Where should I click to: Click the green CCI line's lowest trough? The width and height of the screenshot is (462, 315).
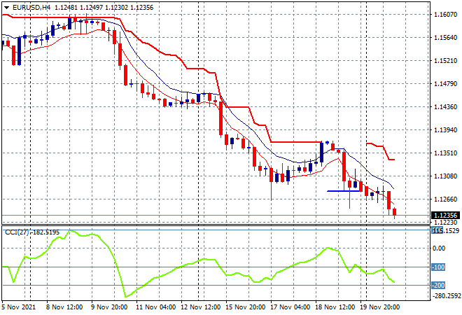125,297
